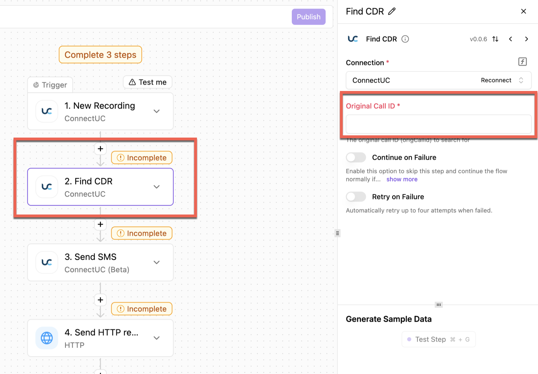Select the 3. Send SMS step card
Viewport: 538px width, 374px height.
[100, 262]
